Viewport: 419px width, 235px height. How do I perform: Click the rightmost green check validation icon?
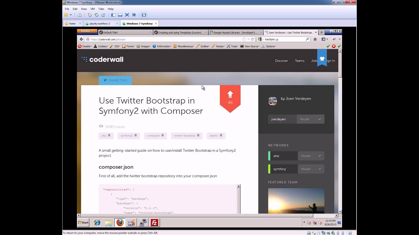point(339,46)
